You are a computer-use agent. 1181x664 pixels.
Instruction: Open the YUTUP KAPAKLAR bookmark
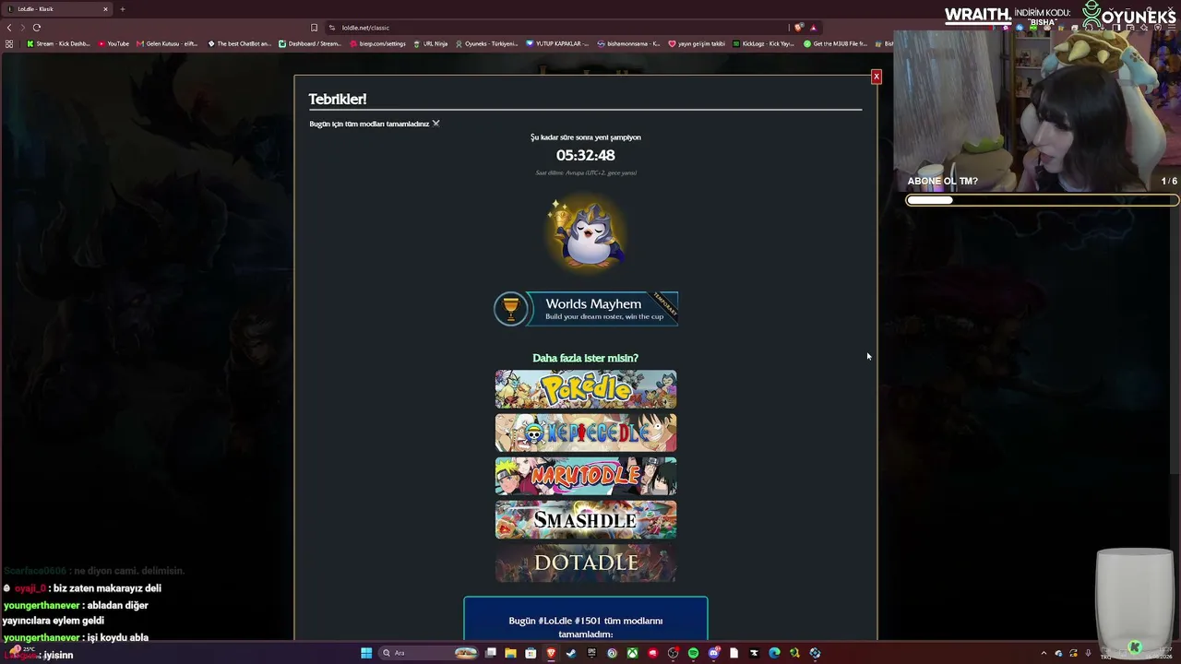coord(557,43)
